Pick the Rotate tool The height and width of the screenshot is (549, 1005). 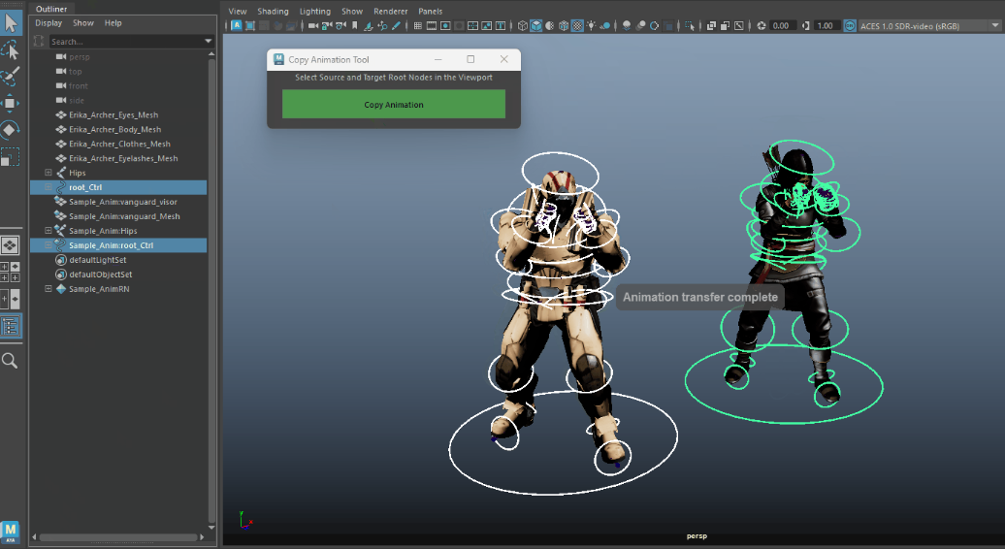tap(11, 129)
